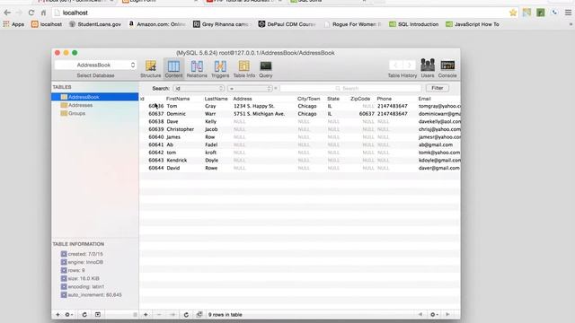This screenshot has width=575, height=323.
Task: Open the Table Info view
Action: click(x=243, y=69)
